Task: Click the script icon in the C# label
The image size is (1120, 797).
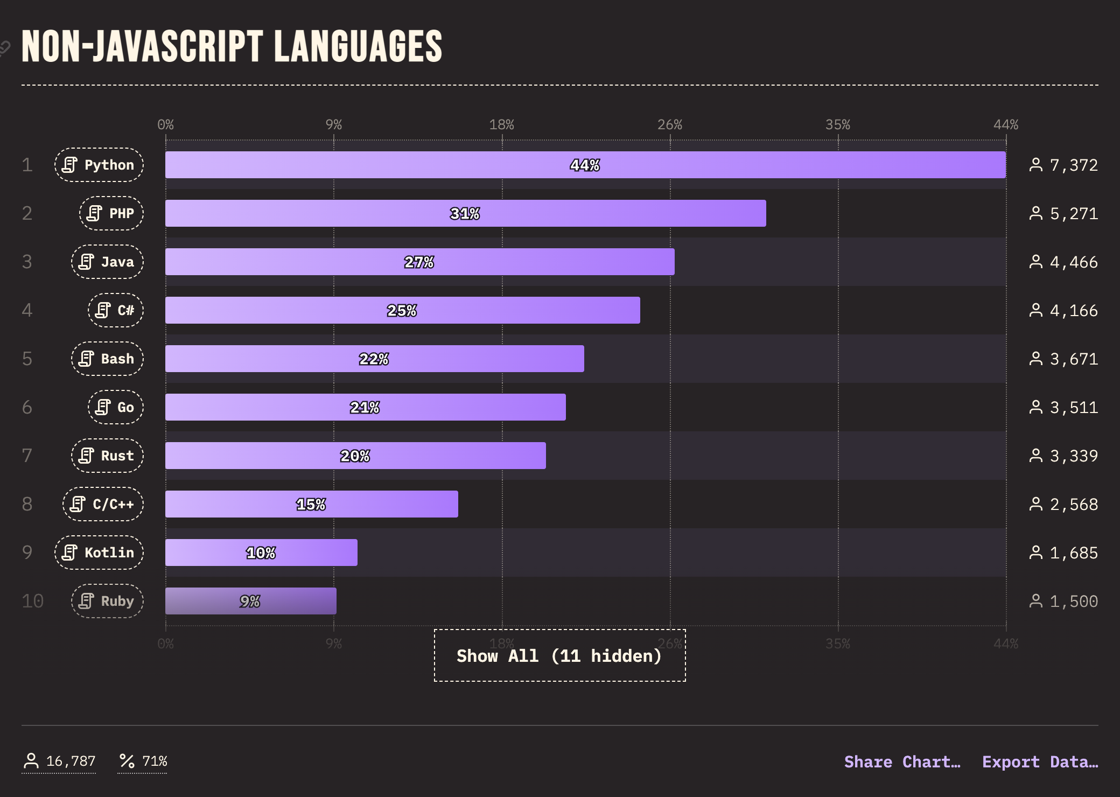Action: [103, 310]
